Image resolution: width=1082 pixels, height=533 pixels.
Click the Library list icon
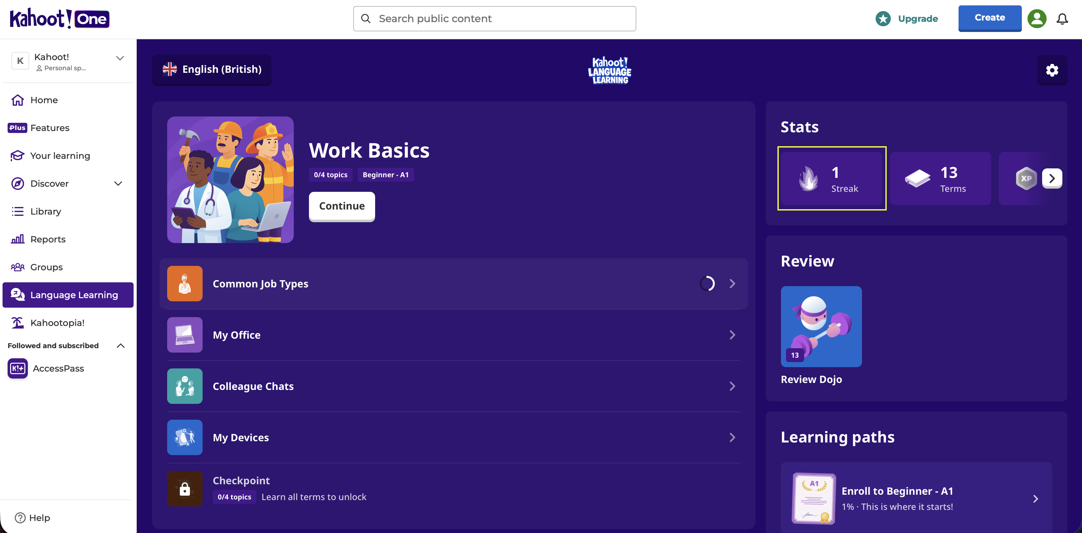(x=18, y=211)
